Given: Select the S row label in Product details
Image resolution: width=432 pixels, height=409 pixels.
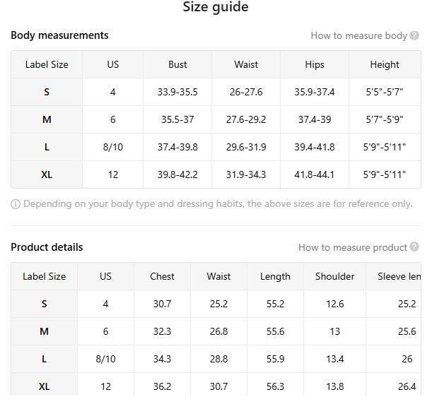Looking at the screenshot, I should [44, 304].
